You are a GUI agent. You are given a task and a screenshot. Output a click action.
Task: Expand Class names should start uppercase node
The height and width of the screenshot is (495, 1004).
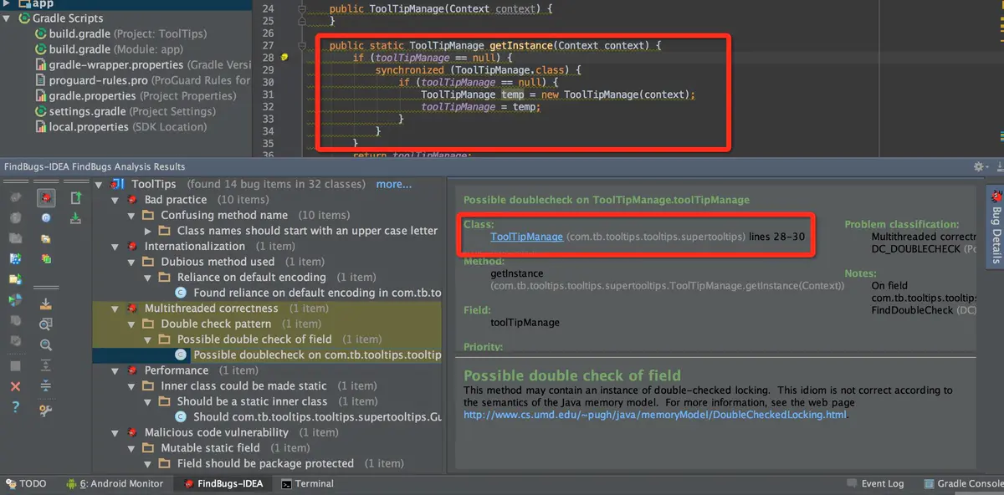point(148,231)
